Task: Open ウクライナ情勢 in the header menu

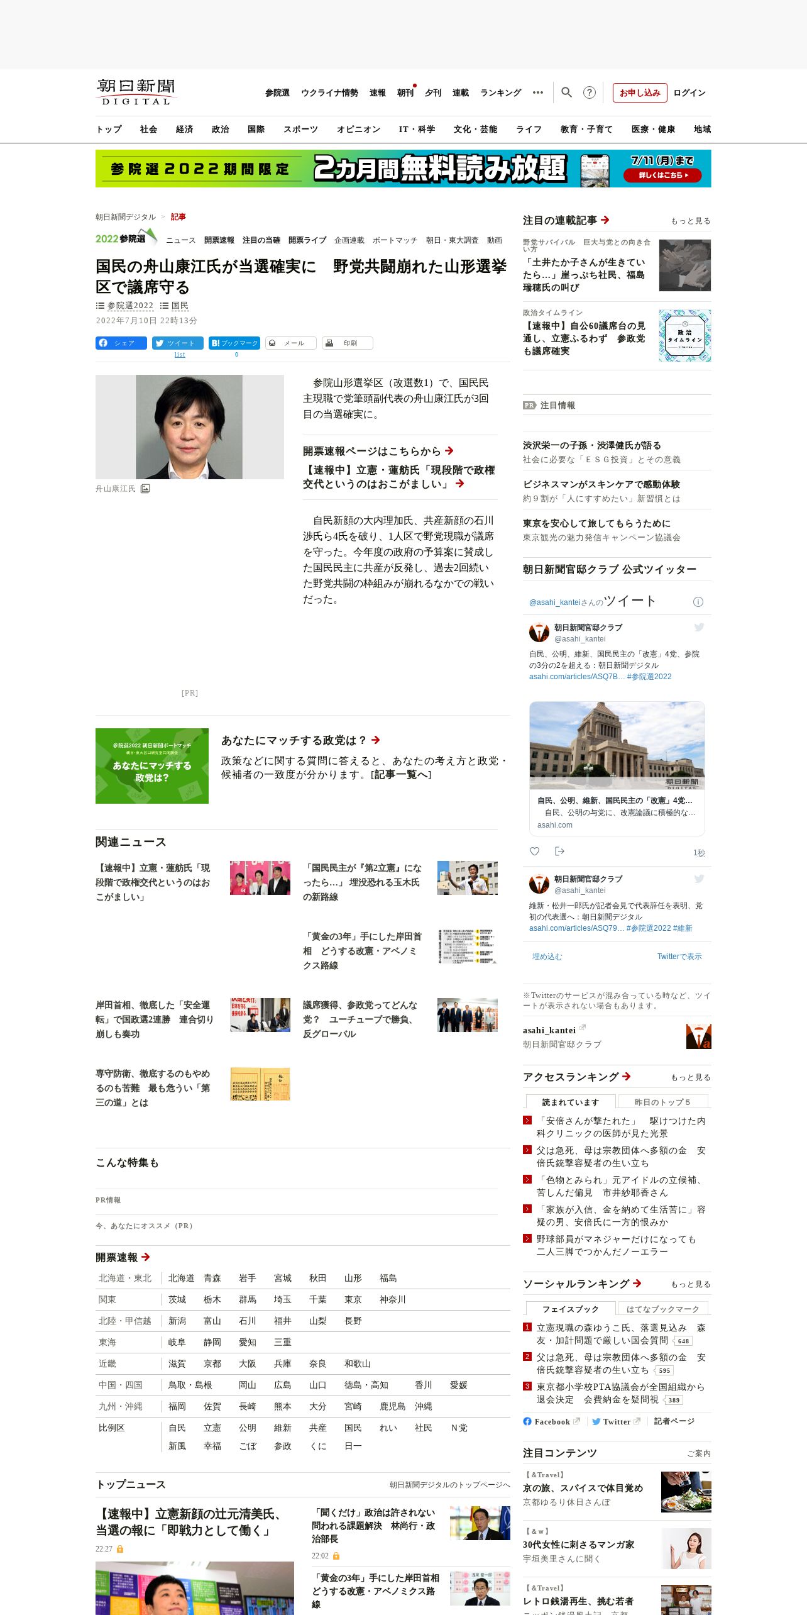Action: pyautogui.click(x=329, y=92)
